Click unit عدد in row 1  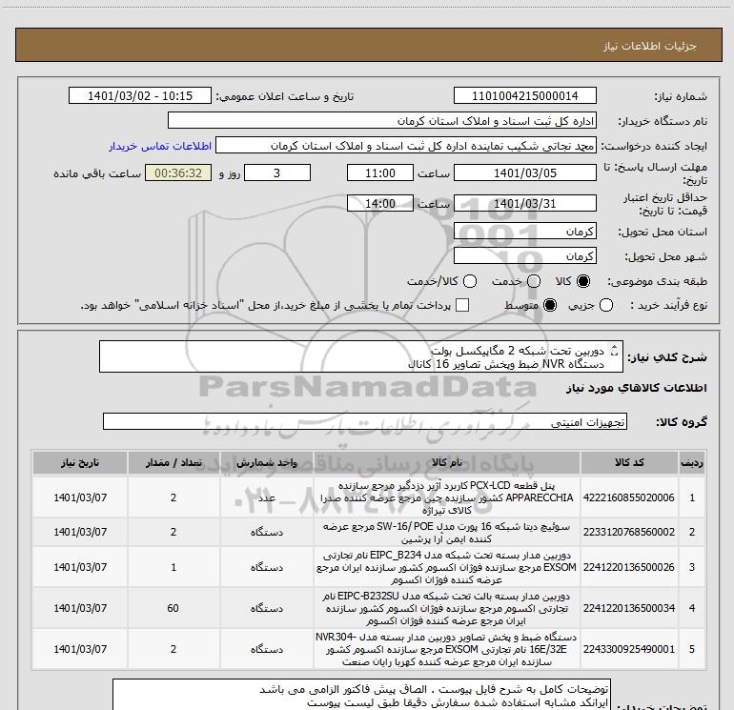[266, 497]
